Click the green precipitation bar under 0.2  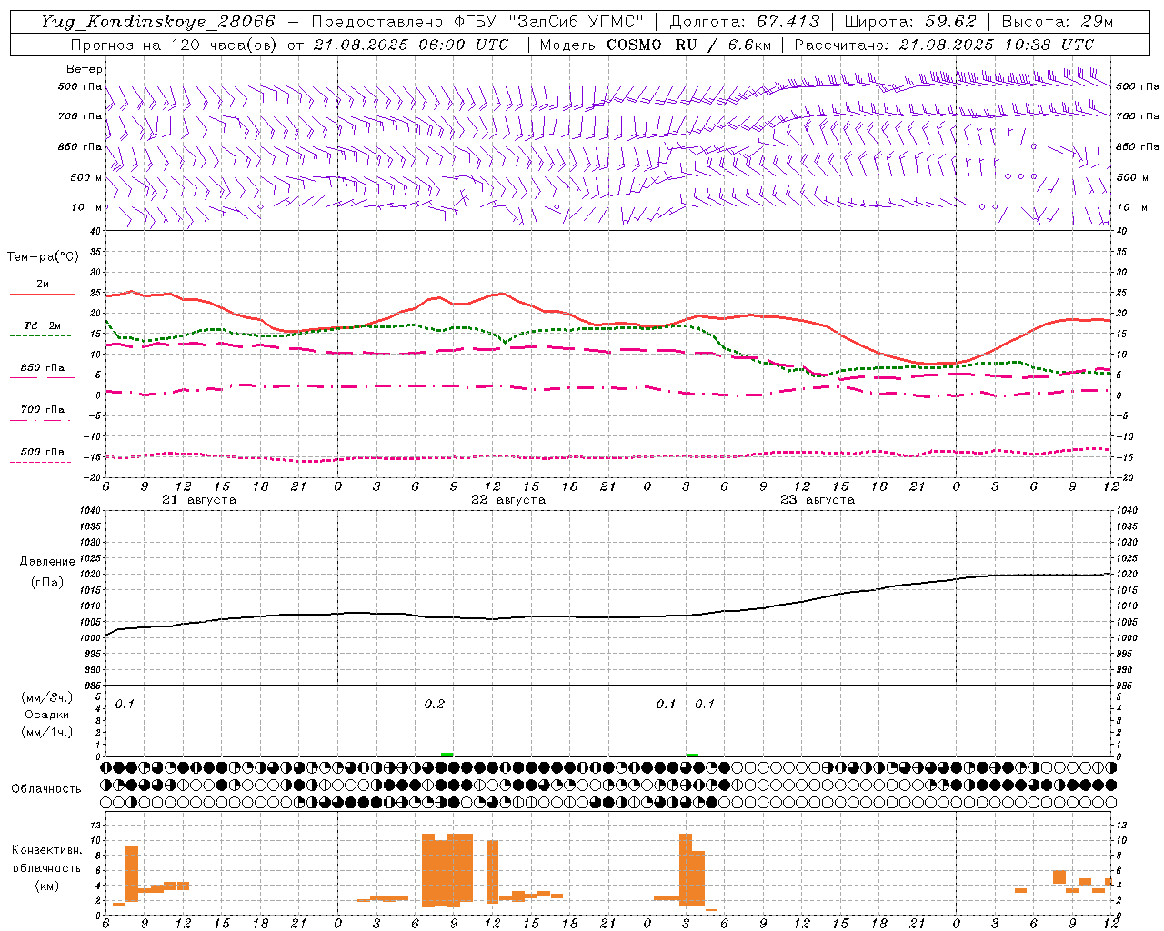447,754
